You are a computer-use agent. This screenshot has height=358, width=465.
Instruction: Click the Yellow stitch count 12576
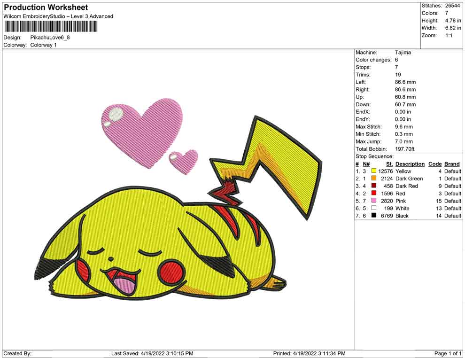click(385, 171)
